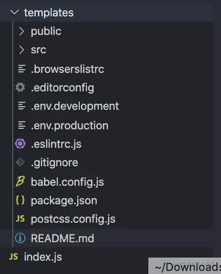The height and width of the screenshot is (274, 221).
Task: Click the curly braces JSON icon
Action: click(20, 200)
